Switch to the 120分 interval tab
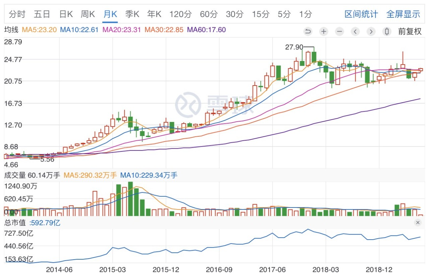This screenshot has height=276, width=429. tap(180, 14)
